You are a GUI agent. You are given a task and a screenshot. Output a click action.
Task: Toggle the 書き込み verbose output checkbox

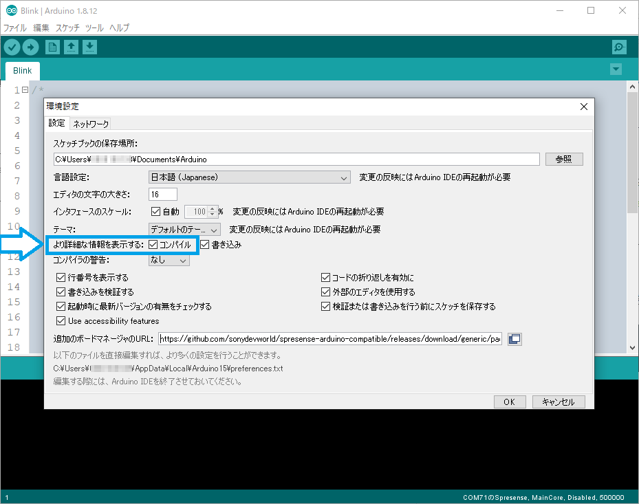point(204,245)
